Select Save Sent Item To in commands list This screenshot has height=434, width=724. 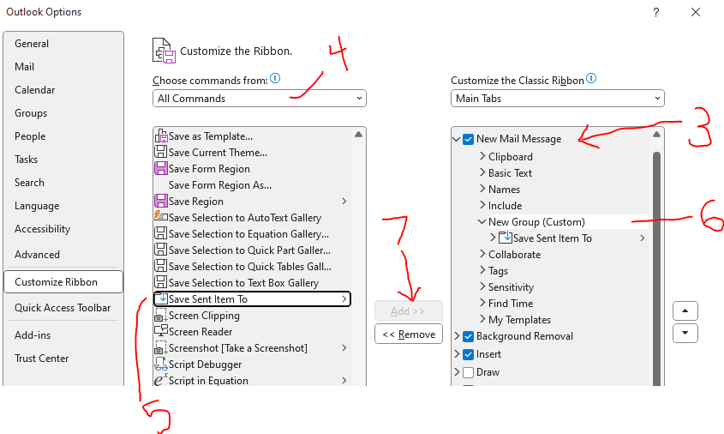point(252,299)
